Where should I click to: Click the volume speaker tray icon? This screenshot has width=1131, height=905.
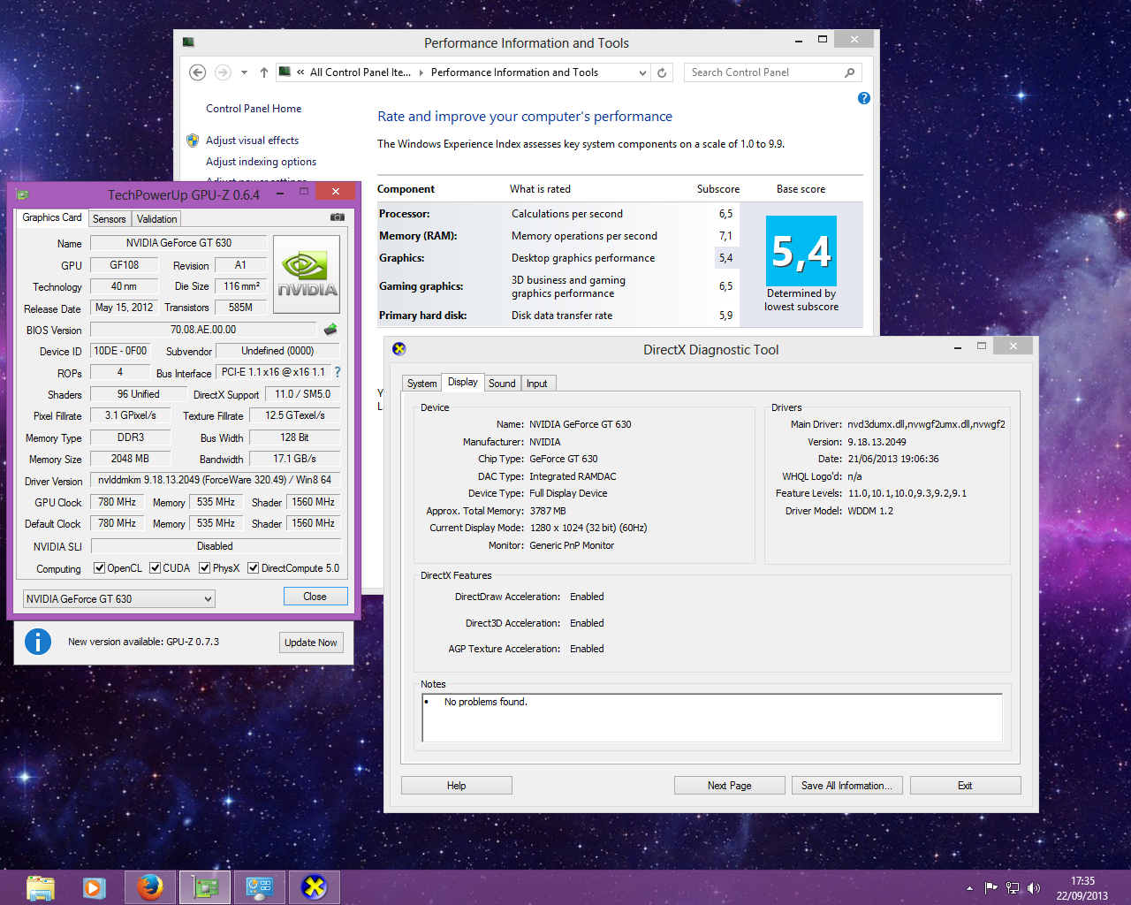1034,888
